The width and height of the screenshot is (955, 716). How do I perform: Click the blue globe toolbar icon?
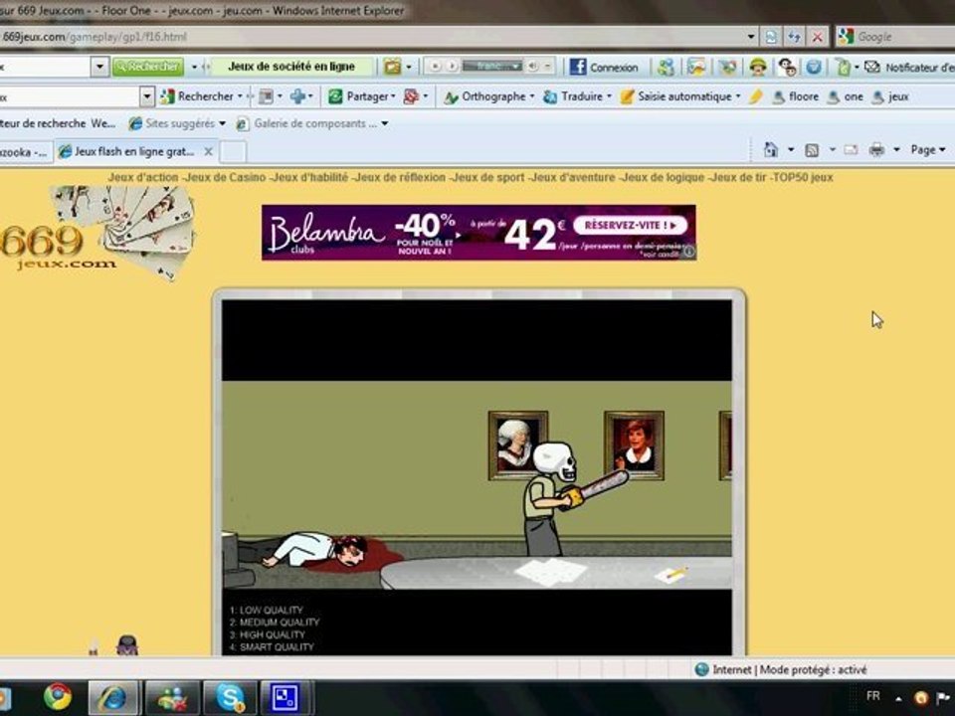(814, 67)
